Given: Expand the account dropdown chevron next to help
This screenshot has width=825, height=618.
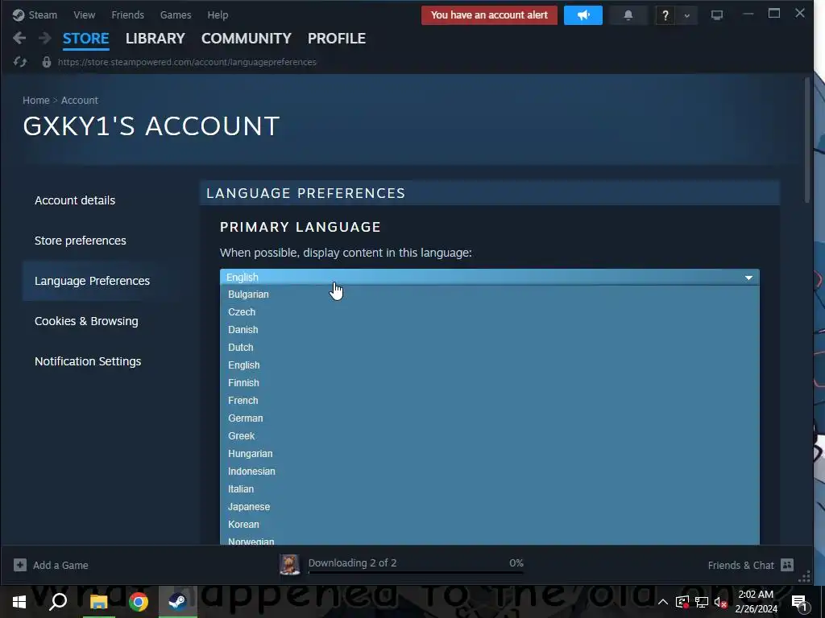Looking at the screenshot, I should [x=686, y=15].
